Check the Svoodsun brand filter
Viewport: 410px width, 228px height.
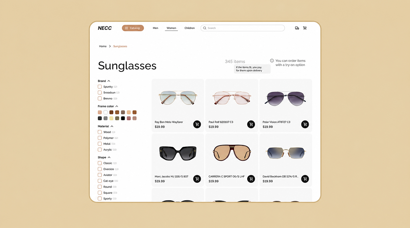click(100, 93)
